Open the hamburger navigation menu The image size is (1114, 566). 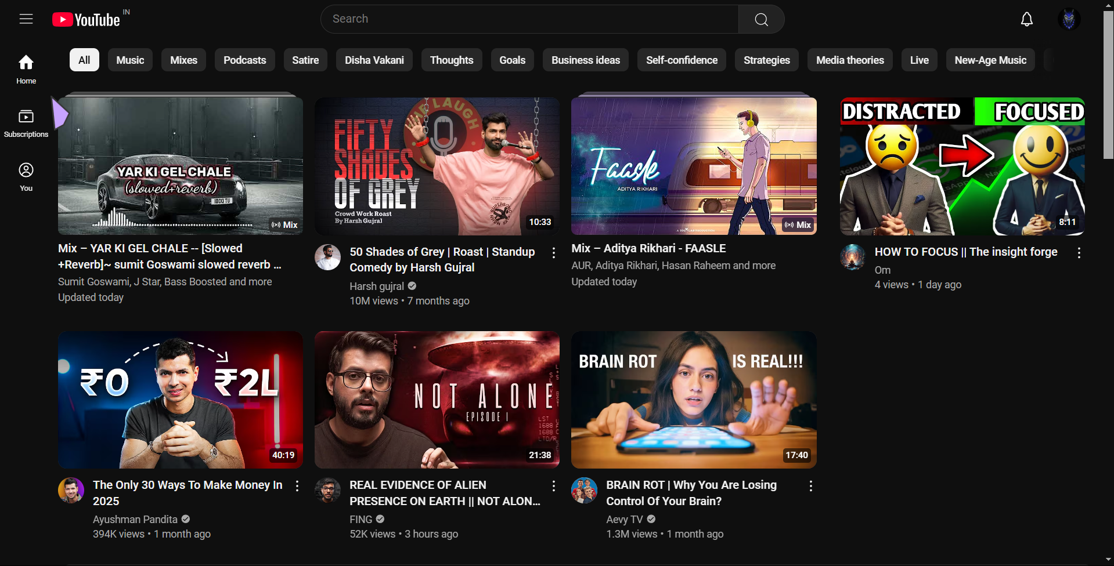pos(26,19)
